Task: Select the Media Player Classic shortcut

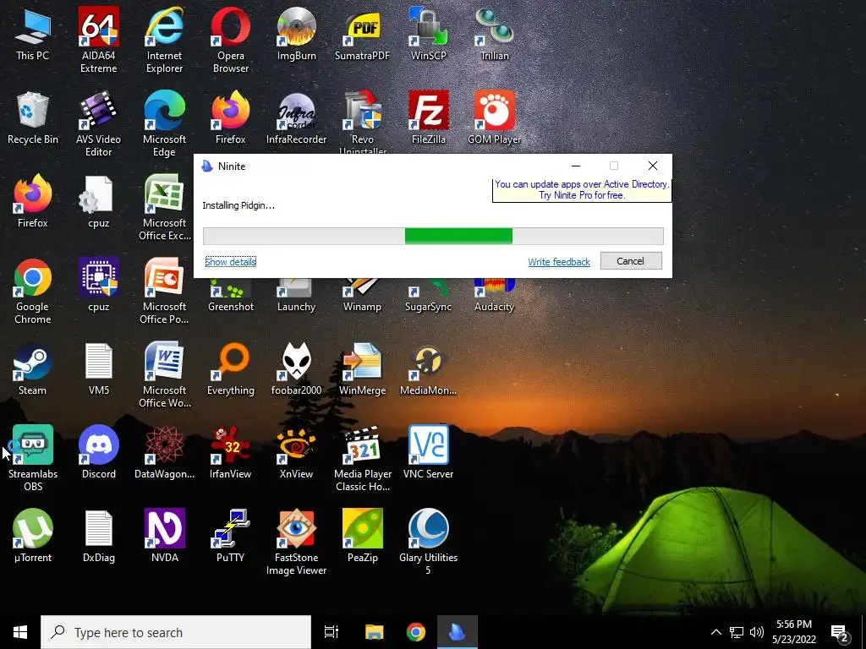Action: coord(362,459)
